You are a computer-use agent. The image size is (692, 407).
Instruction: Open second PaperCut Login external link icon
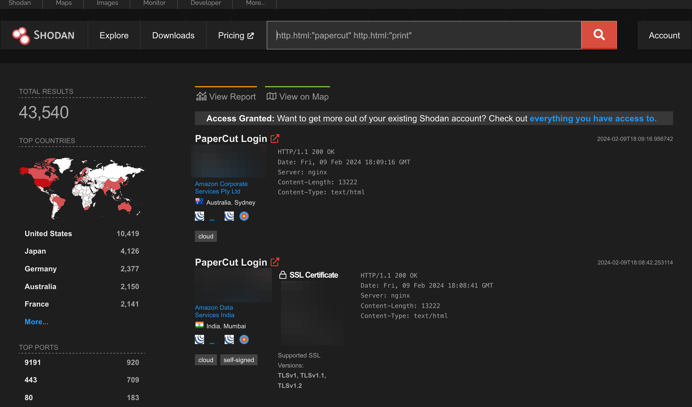point(275,262)
